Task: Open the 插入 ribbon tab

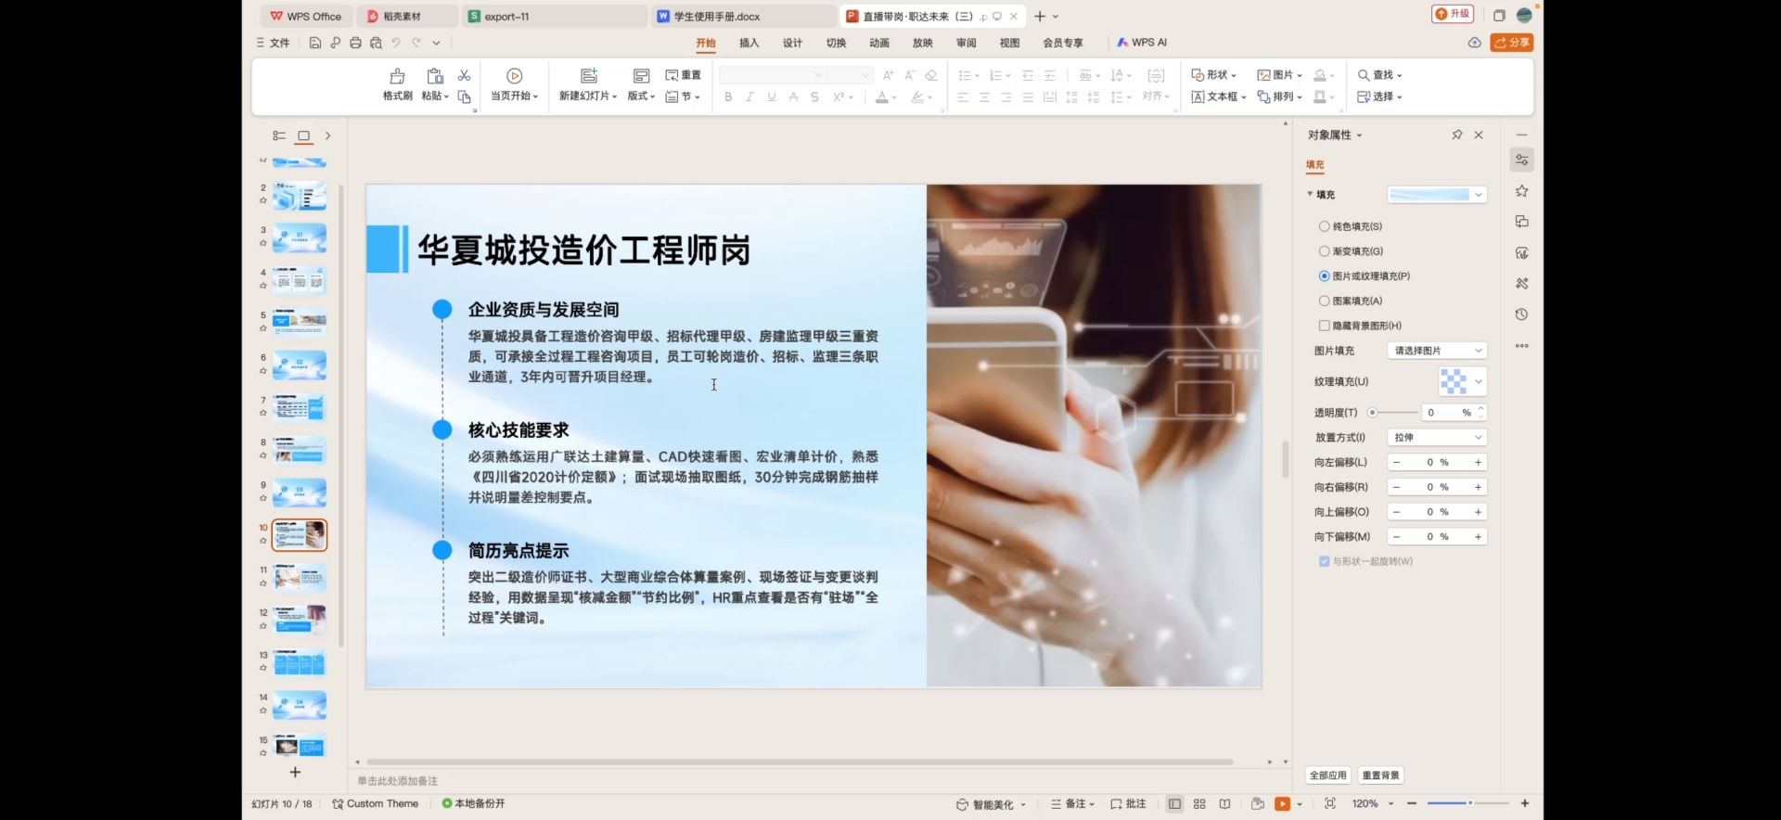Action: click(x=749, y=43)
